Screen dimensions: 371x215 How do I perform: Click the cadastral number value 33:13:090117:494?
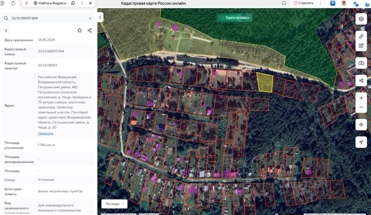point(51,51)
